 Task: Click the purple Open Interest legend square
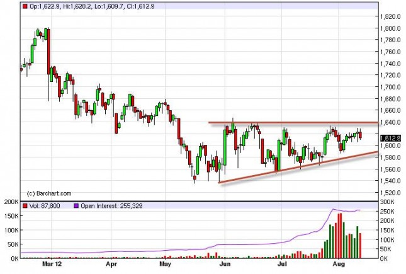76,206
